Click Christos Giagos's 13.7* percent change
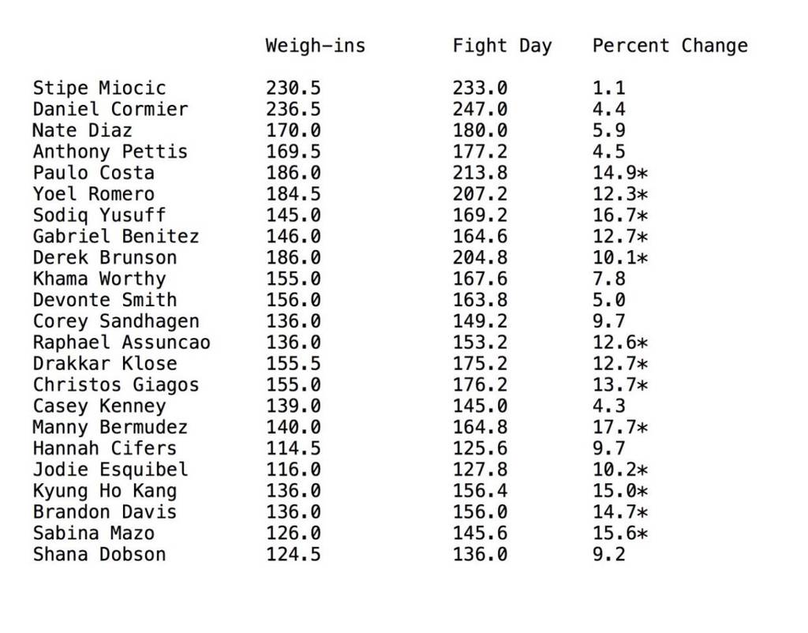This screenshot has width=808, height=633. tap(620, 385)
